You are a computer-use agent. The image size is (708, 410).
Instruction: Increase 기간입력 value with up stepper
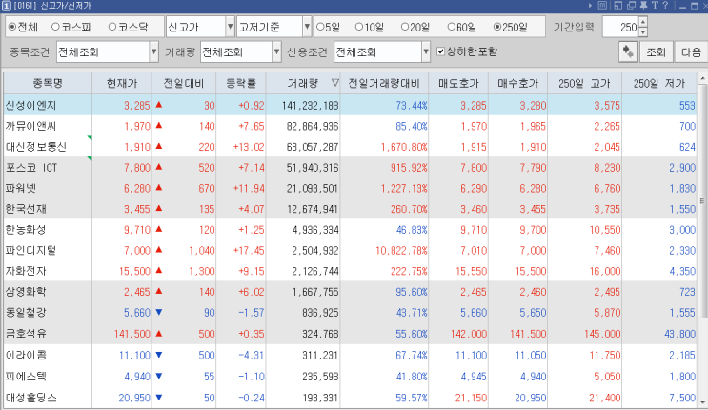click(x=643, y=22)
